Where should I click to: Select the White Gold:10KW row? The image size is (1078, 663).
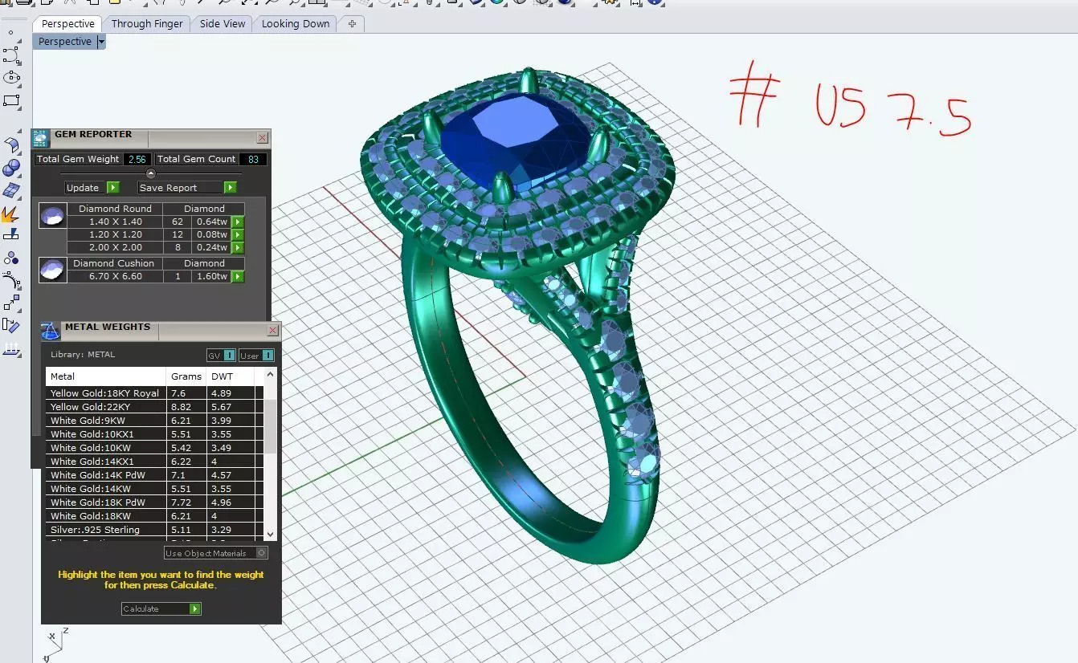point(154,448)
